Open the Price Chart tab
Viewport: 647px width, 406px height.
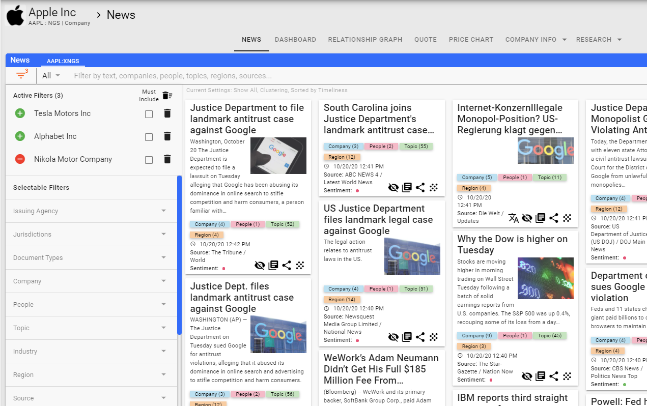click(x=471, y=39)
